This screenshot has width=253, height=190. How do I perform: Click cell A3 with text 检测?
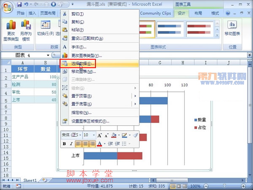click(22, 84)
